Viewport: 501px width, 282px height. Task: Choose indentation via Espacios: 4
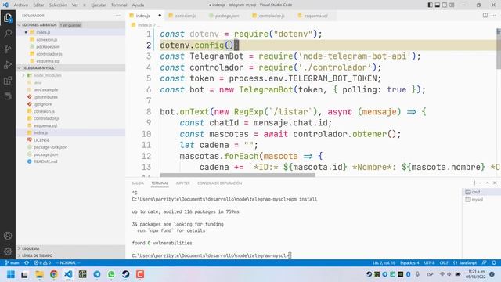(x=409, y=263)
